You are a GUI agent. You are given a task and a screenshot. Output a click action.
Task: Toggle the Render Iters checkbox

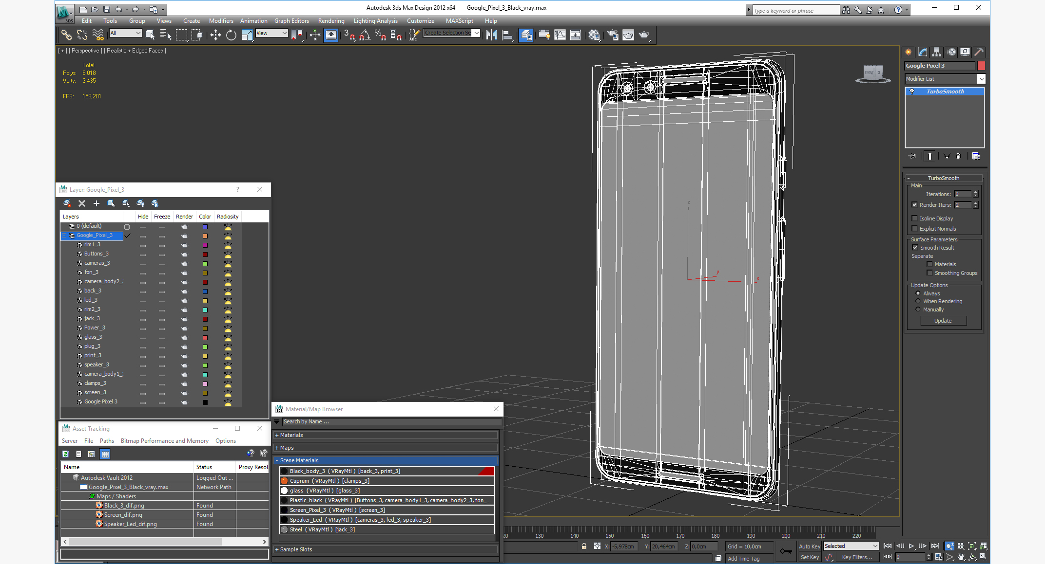[914, 205]
